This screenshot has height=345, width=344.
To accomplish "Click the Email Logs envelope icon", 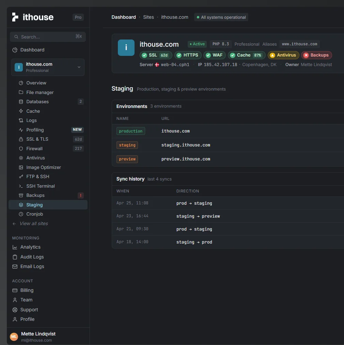I will pos(15,266).
